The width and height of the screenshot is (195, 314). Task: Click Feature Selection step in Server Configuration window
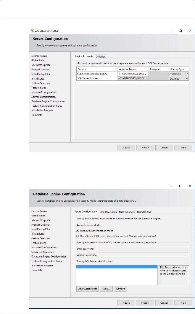coord(41,83)
